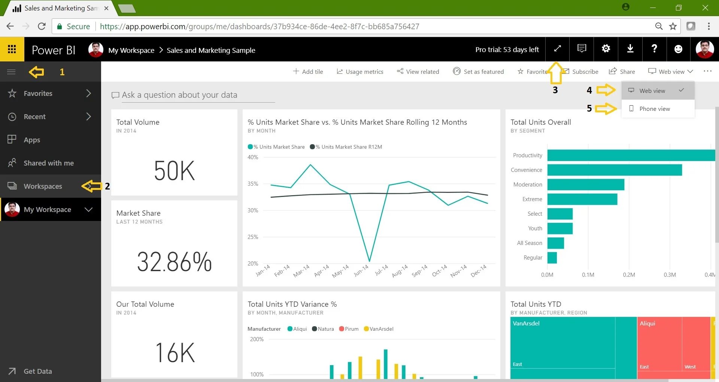Click the Workspaces icon in sidebar
The image size is (719, 382).
pos(12,186)
